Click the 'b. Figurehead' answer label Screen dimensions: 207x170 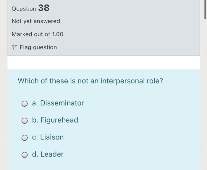tap(55, 120)
